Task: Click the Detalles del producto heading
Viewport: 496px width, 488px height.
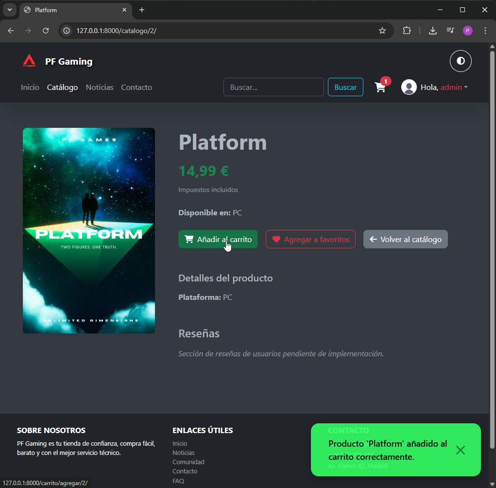Action: tap(225, 278)
